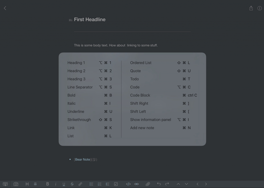Click the note icon inside Bear Note link
The image size is (264, 188).
94,160
